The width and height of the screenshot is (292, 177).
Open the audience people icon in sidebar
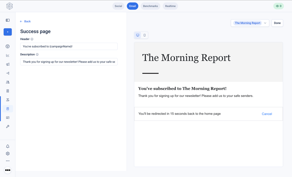(8, 82)
